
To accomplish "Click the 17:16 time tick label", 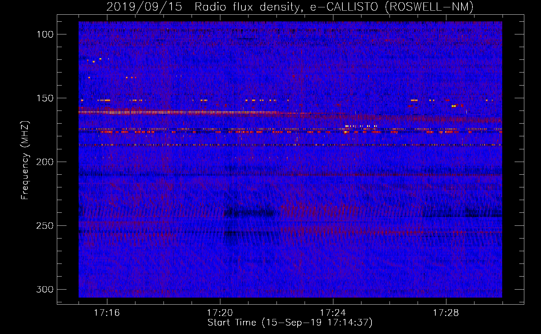I will (107, 313).
